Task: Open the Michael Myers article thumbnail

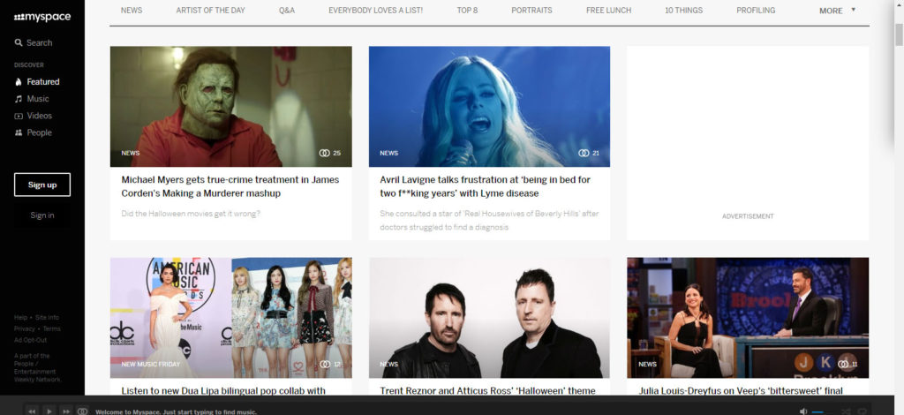Action: (x=230, y=107)
